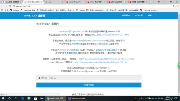This screenshot has width=180, height=101.
Task: Open the 百度一下 bookmark
Action: click(x=115, y=10)
